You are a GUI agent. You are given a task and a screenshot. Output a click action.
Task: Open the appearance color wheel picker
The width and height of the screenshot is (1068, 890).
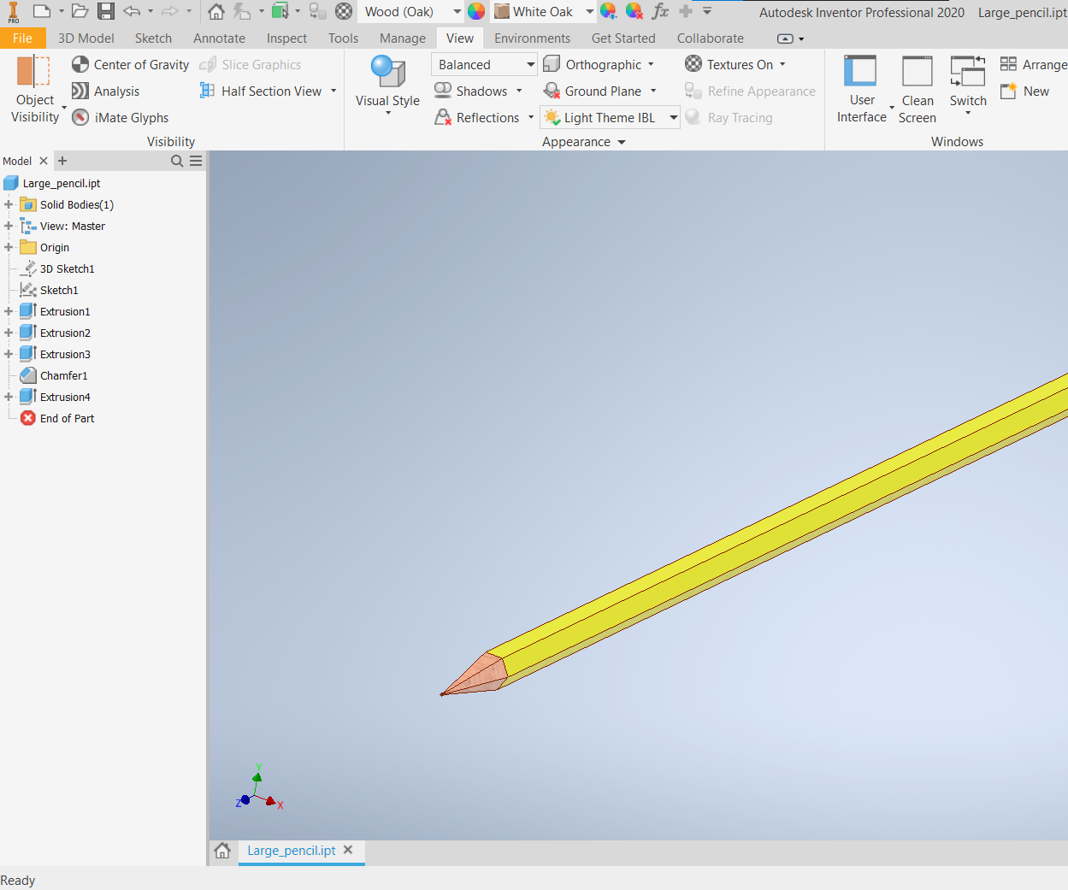tap(476, 12)
